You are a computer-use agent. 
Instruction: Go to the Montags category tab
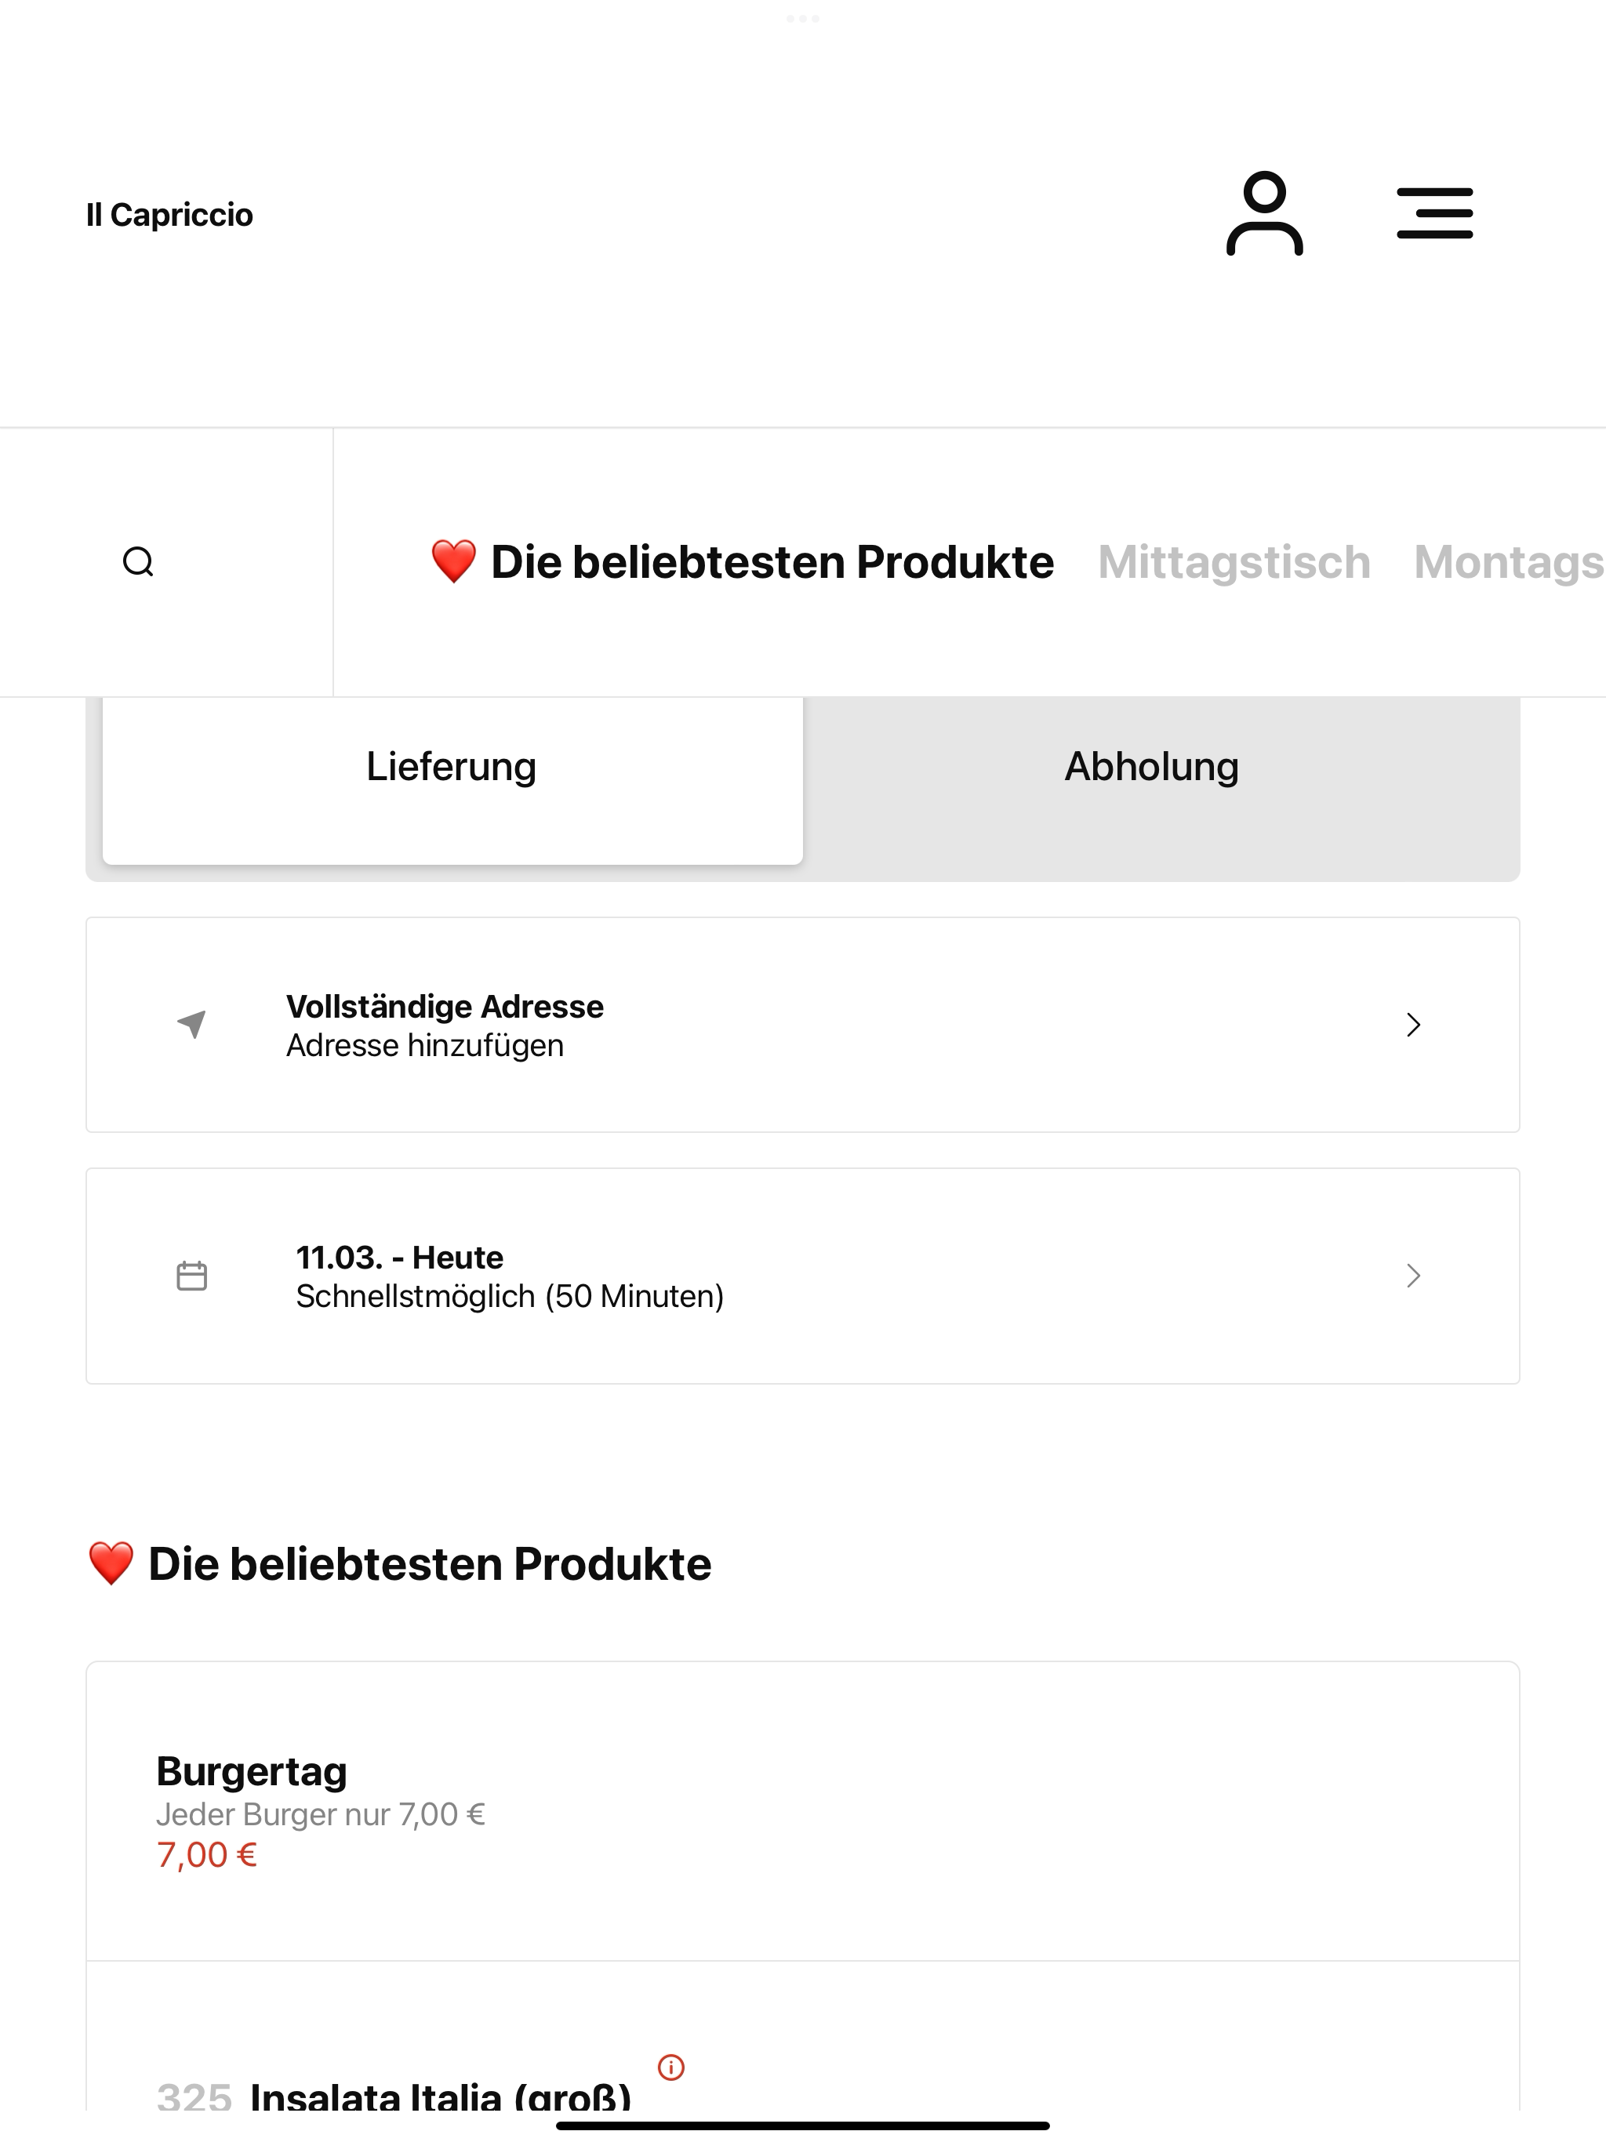coord(1508,561)
